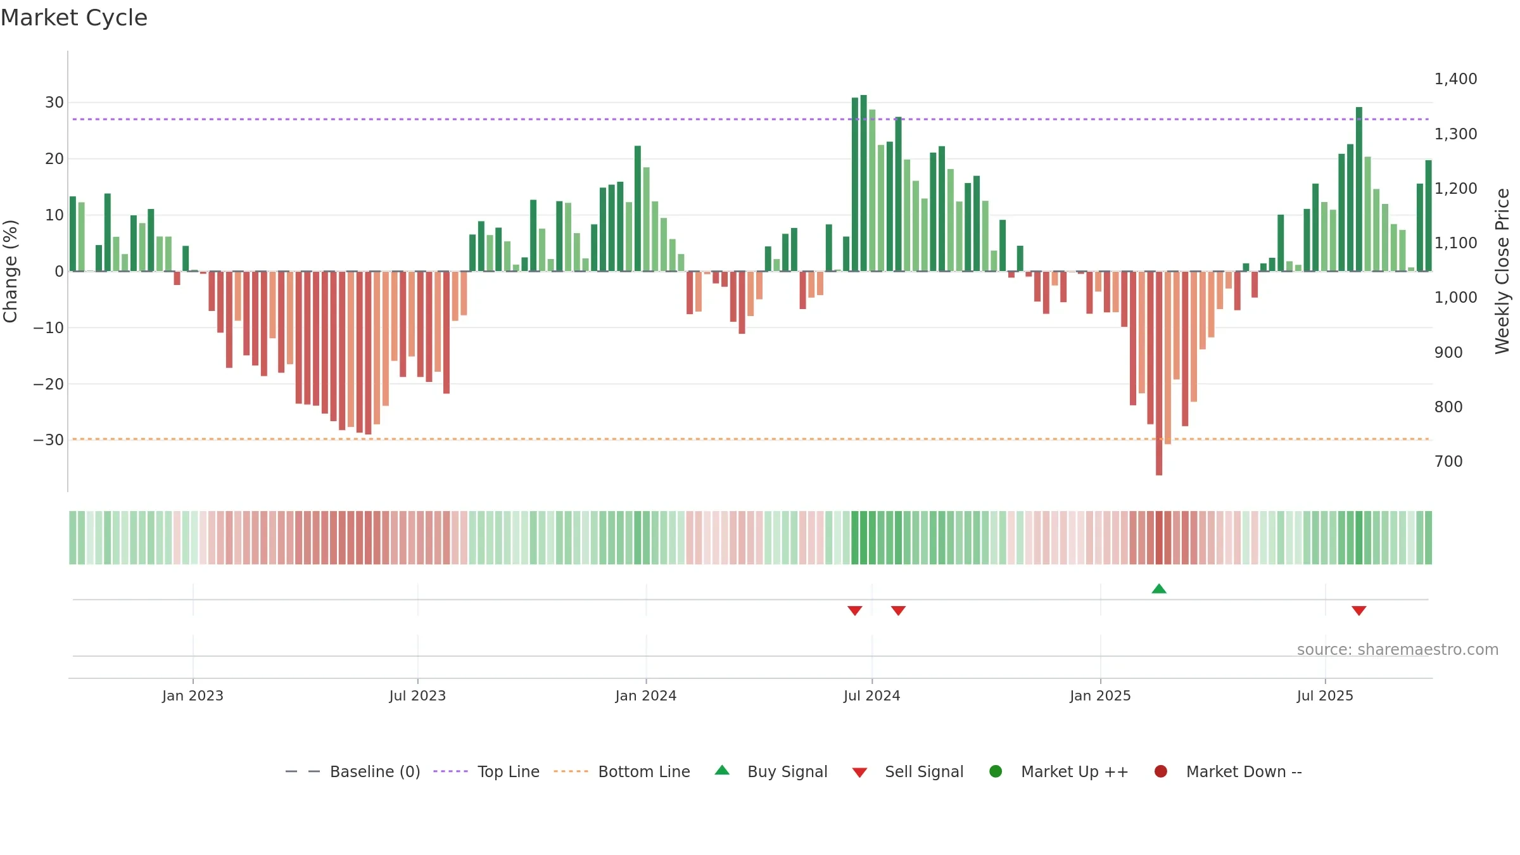Viewport: 1520px width, 855px height.
Task: Click the orange Bottom Line legend dash
Action: [x=571, y=771]
